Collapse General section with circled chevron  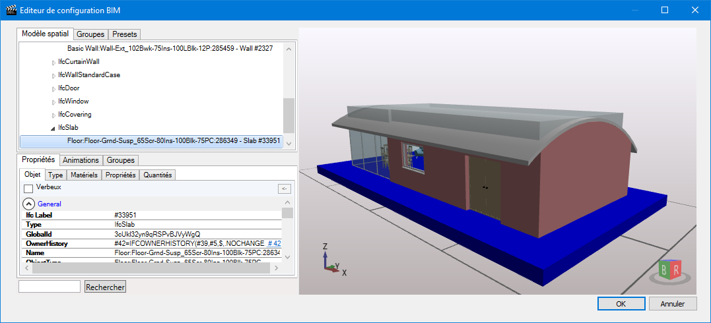(28, 204)
